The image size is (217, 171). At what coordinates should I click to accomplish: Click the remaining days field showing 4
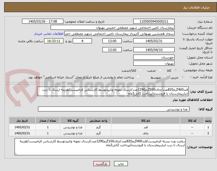point(82,41)
